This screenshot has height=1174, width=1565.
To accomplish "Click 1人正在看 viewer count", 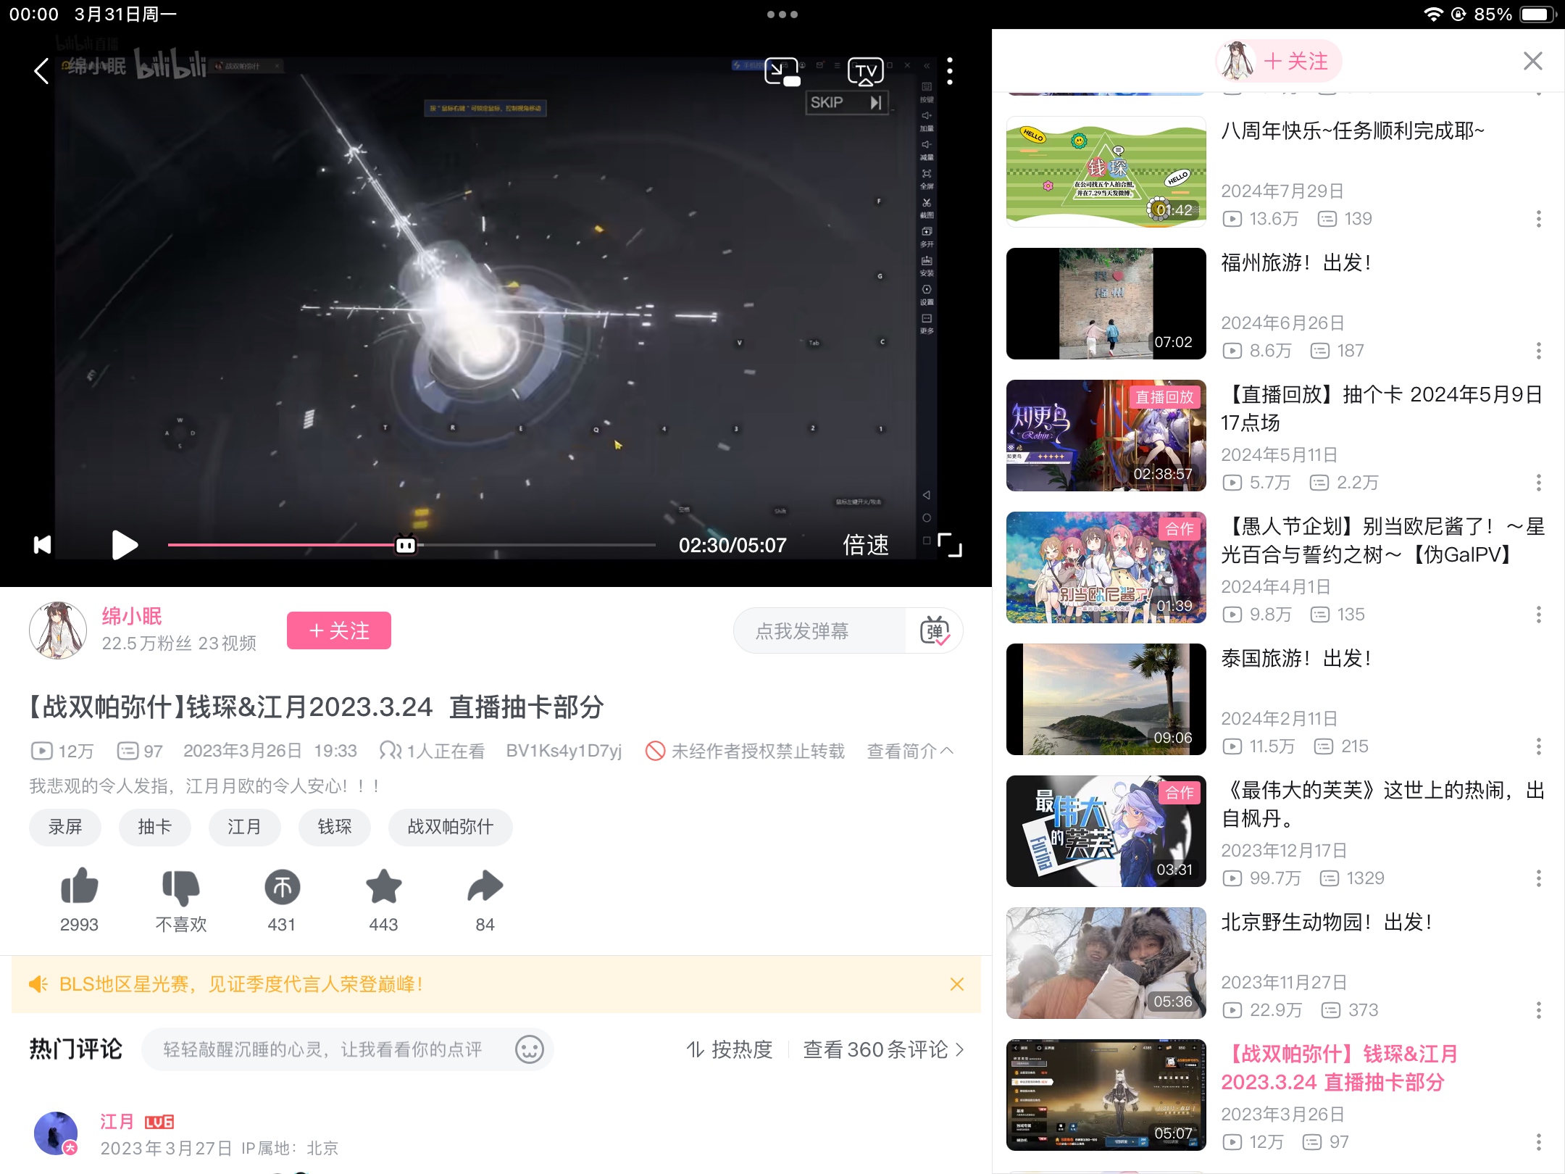I will [x=432, y=751].
